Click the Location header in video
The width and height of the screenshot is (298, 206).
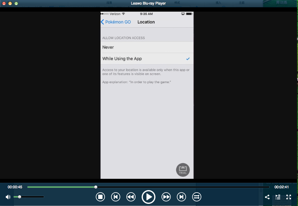tap(146, 22)
